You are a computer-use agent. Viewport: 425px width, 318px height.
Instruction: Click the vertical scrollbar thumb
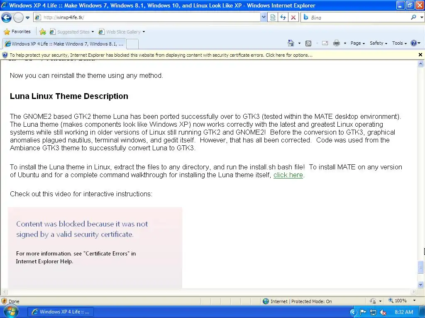pos(421,267)
